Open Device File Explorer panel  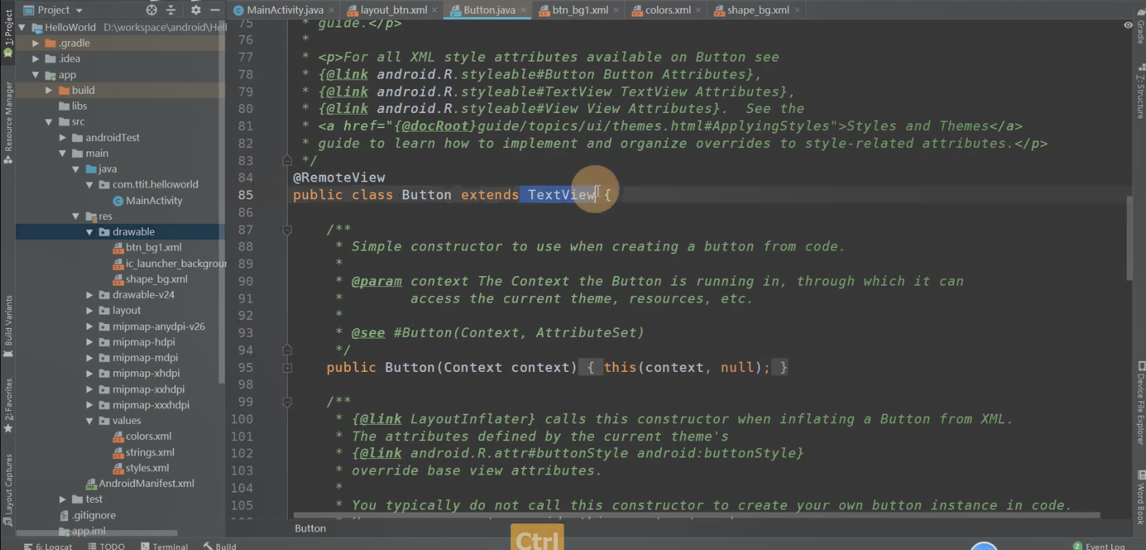1140,403
